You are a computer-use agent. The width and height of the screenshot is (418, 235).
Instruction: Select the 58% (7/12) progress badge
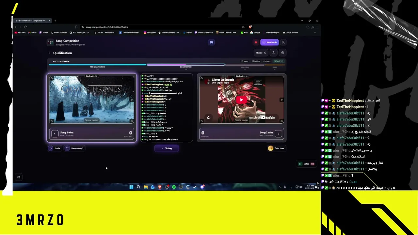[279, 61]
